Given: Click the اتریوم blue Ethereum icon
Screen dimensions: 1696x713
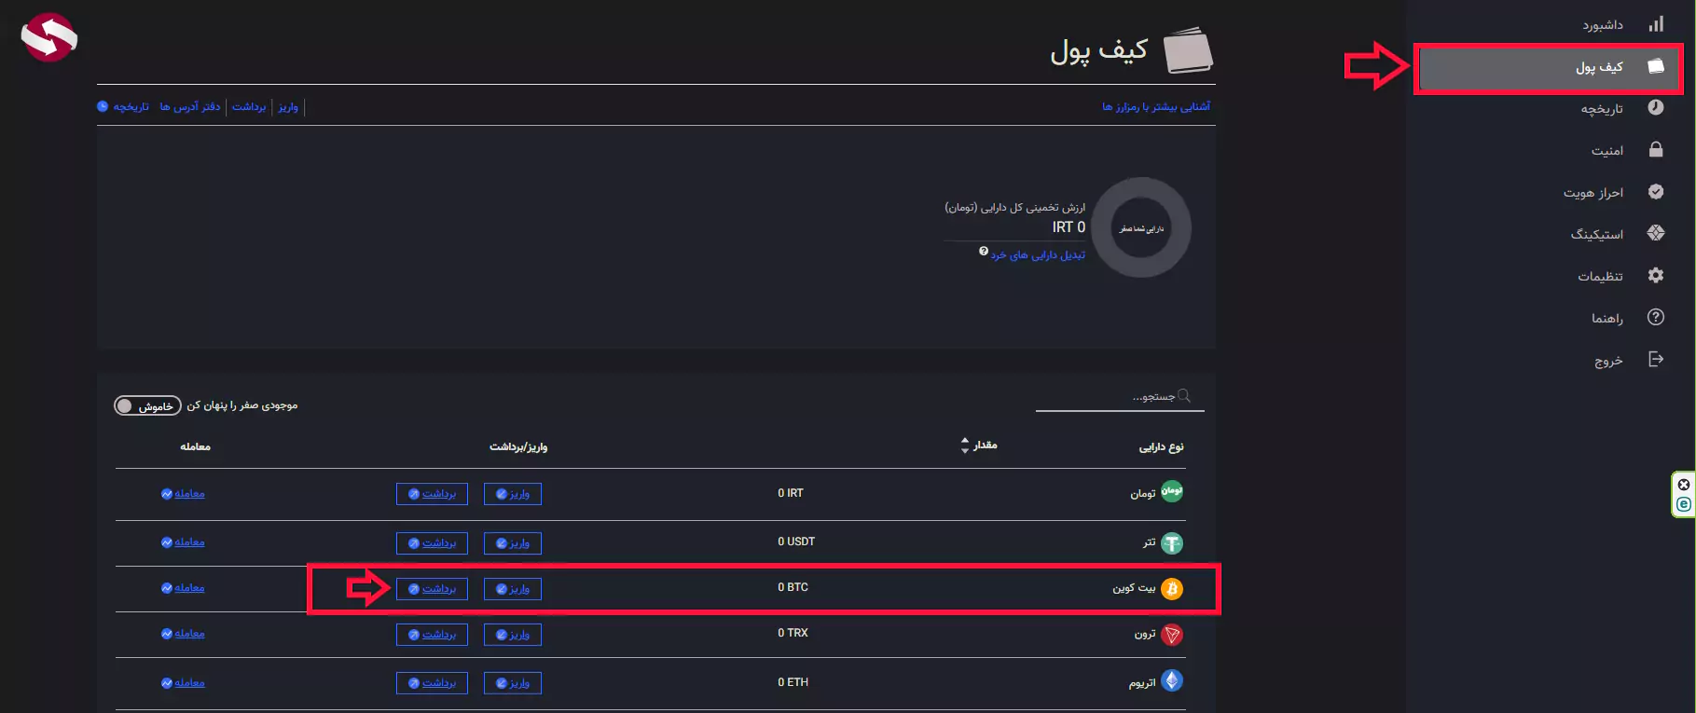Looking at the screenshot, I should pos(1172,680).
